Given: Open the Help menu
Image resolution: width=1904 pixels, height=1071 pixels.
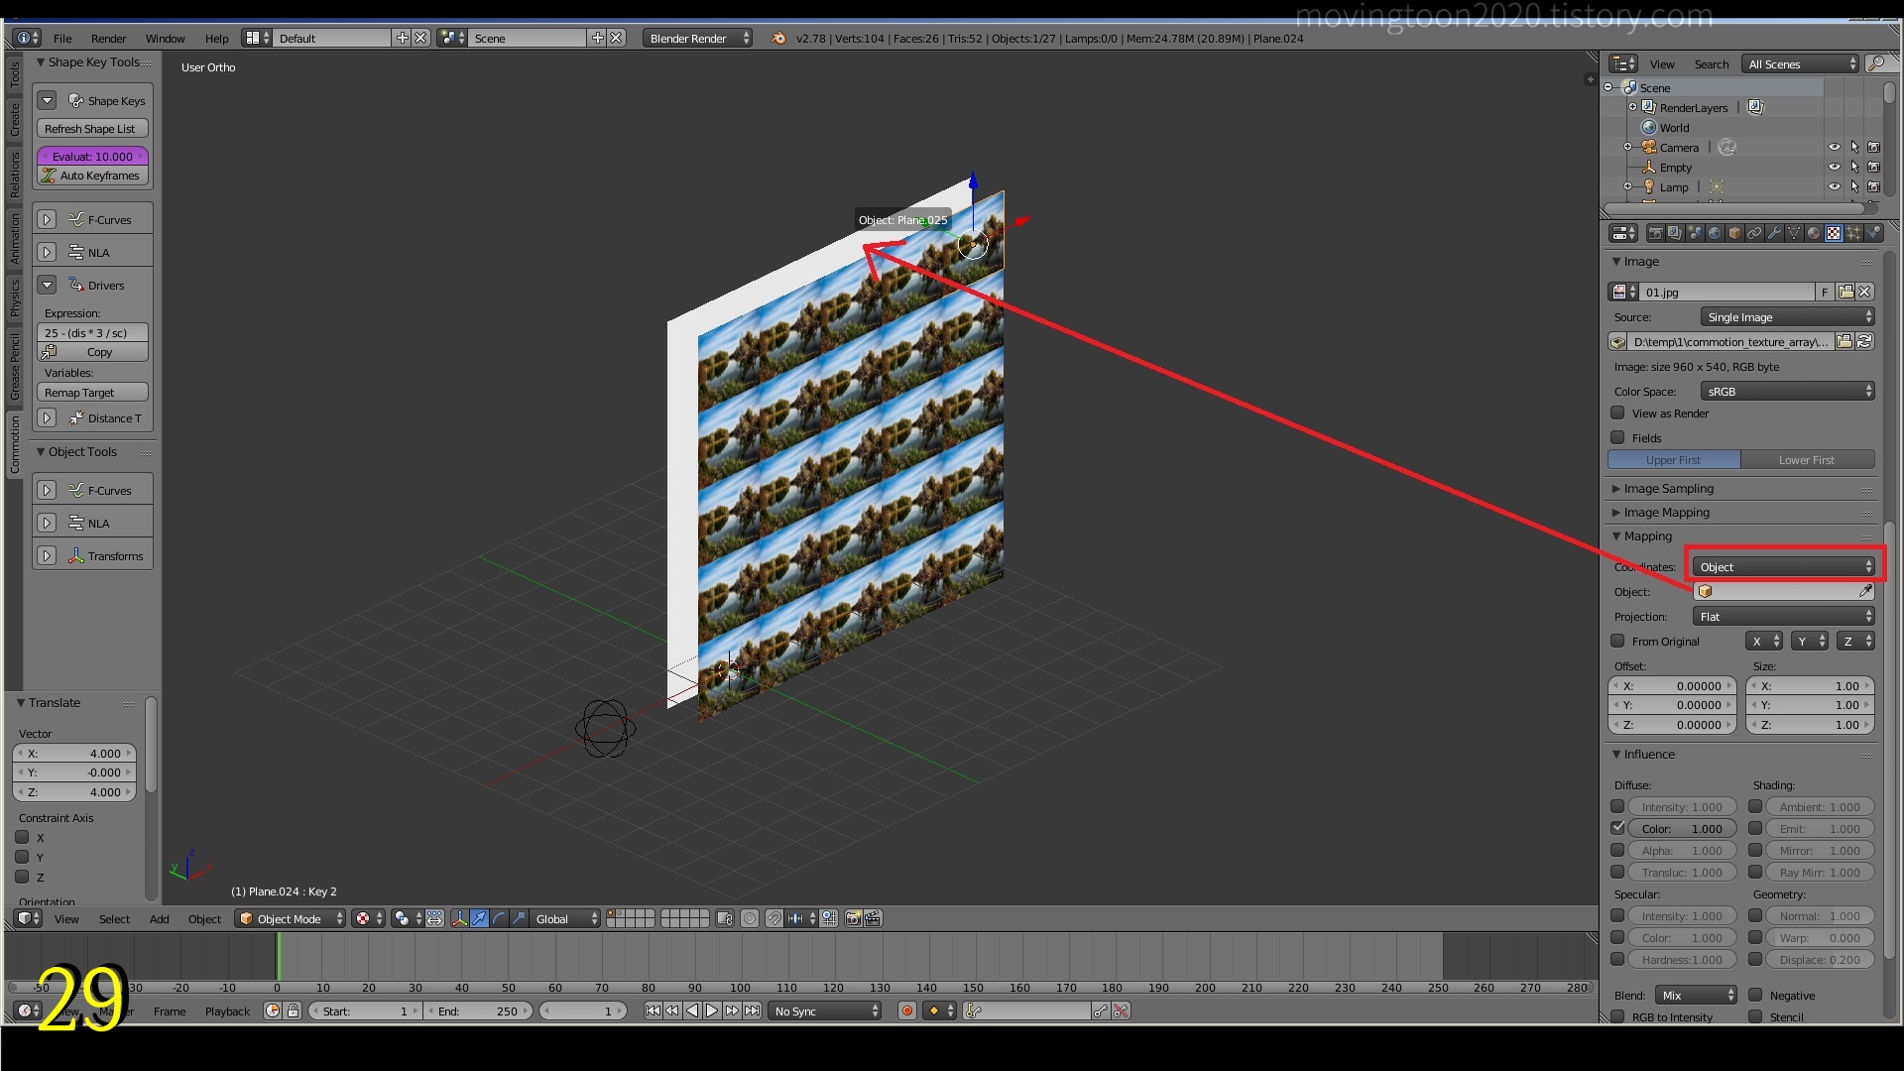Looking at the screenshot, I should [216, 38].
